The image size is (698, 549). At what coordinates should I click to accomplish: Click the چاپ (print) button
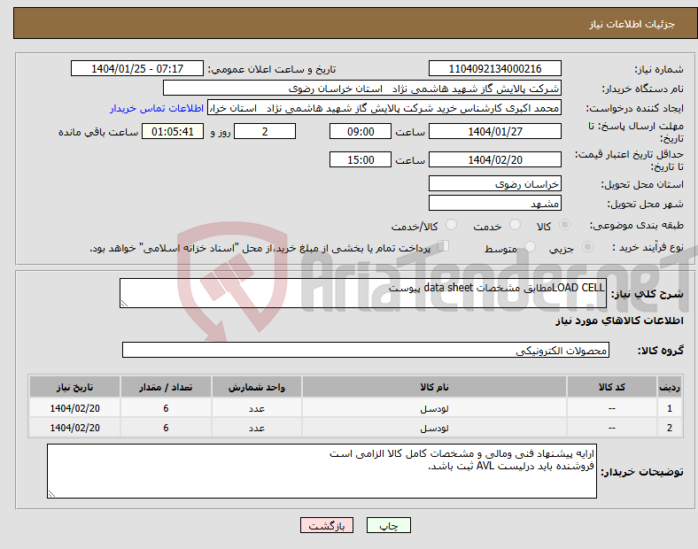click(x=388, y=525)
